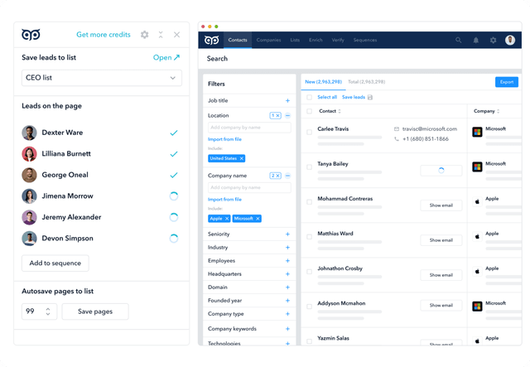The width and height of the screenshot is (530, 367).
Task: Click Get more credits link
Action: tap(104, 35)
